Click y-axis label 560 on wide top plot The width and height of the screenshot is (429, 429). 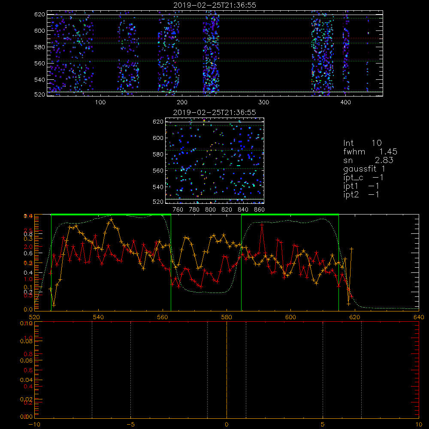point(39,63)
